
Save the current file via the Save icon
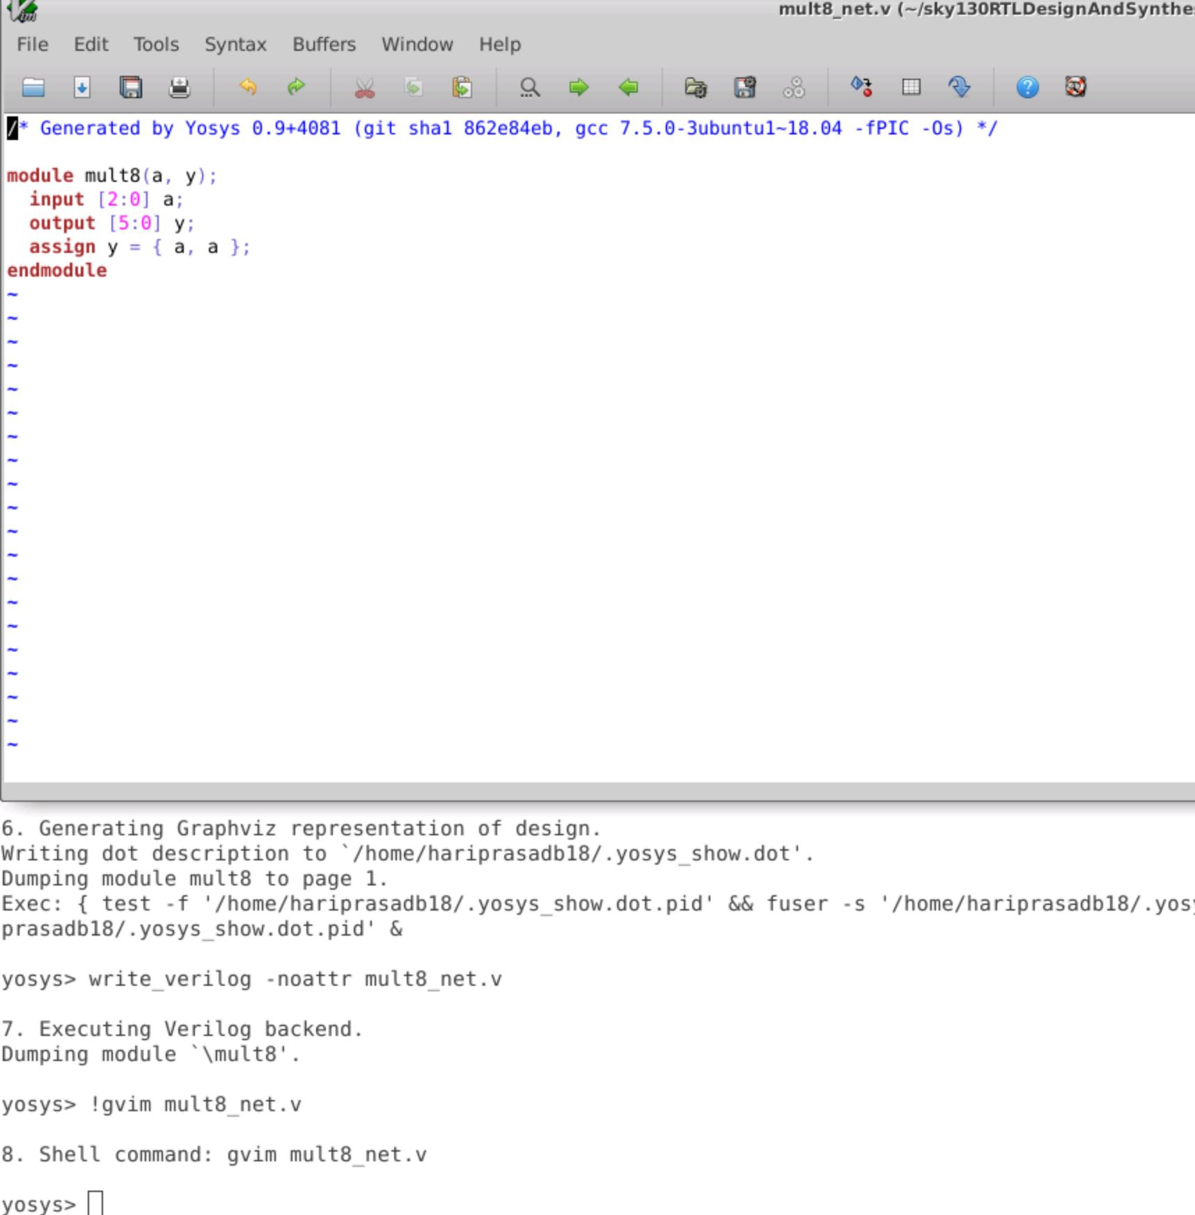(82, 87)
